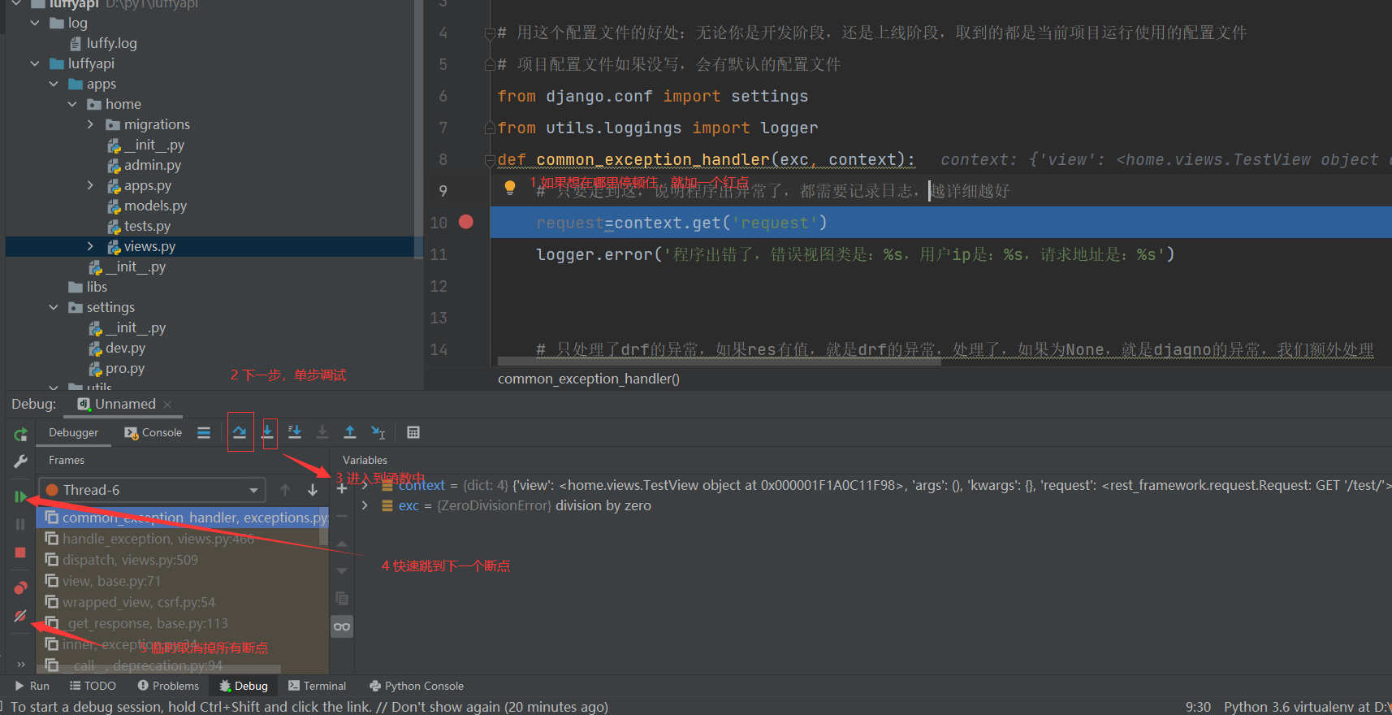Expand the views.py node
Image resolution: width=1392 pixels, height=715 pixels.
[x=91, y=246]
